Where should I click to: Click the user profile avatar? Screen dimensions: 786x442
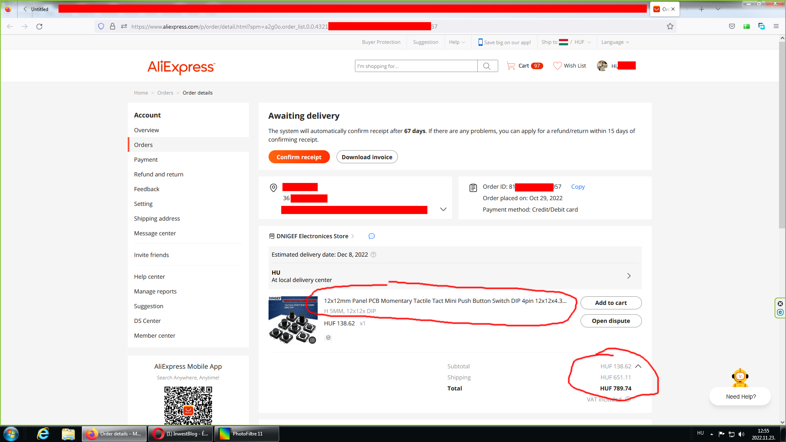pos(602,66)
